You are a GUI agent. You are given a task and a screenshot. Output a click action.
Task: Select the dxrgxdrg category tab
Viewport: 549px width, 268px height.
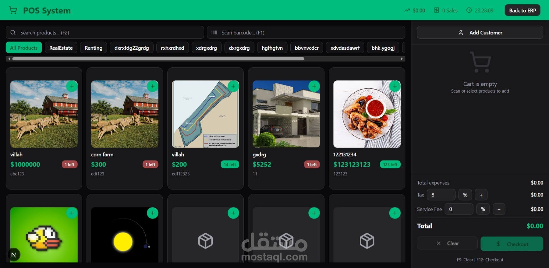pos(239,48)
